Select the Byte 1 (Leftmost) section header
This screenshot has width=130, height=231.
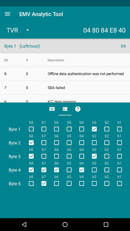pos(65,46)
